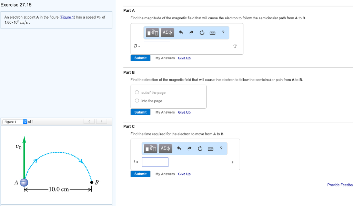Image resolution: width=353 pixels, height=206 pixels.
Task: Click Give Up link for Part B
Action: pyautogui.click(x=184, y=112)
